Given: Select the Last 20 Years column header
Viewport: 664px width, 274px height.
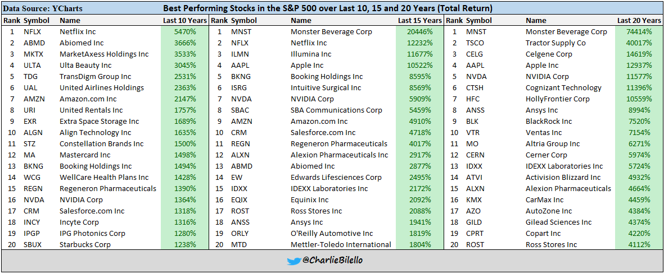Looking at the screenshot, I should coord(639,20).
